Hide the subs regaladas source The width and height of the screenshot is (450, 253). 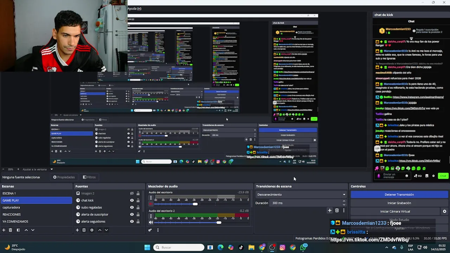pyautogui.click(x=132, y=207)
